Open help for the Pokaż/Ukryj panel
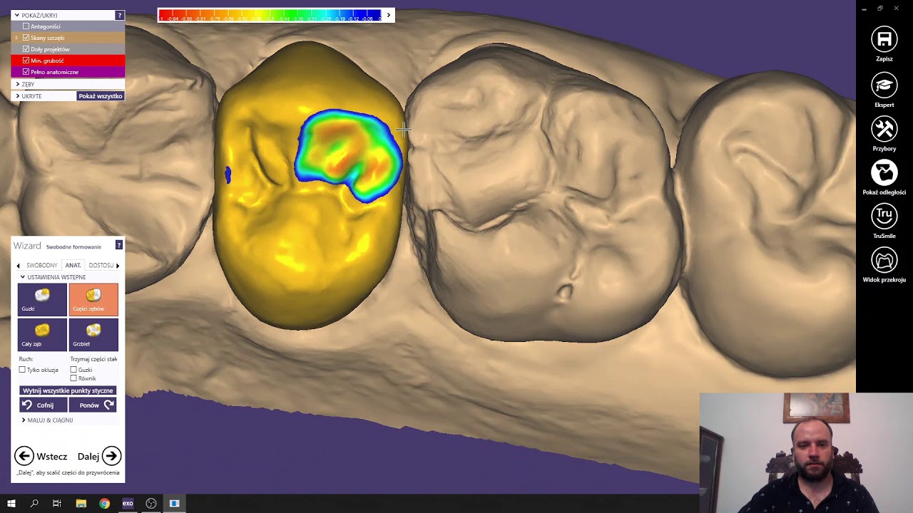913x513 pixels. coord(119,15)
